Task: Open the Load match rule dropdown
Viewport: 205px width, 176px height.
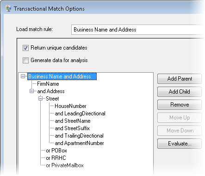Action: pyautogui.click(x=138, y=30)
